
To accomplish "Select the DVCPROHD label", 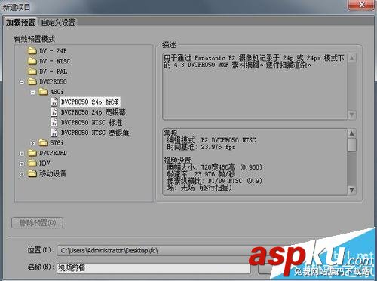I will tap(53, 153).
